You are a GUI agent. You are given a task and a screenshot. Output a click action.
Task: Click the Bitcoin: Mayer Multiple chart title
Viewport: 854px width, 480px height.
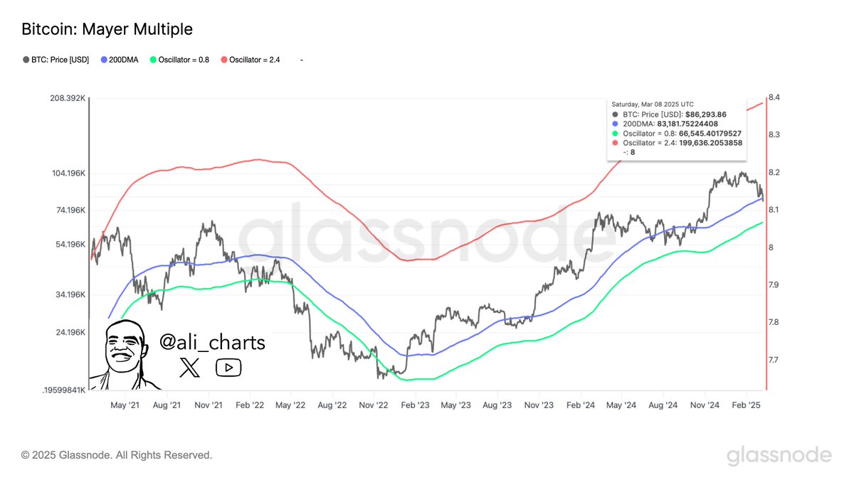point(107,29)
